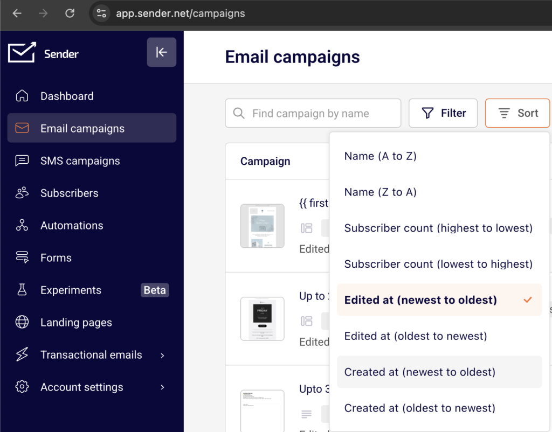This screenshot has width=552, height=432.
Task: Click the Email campaigns envelope icon
Action: 22,128
